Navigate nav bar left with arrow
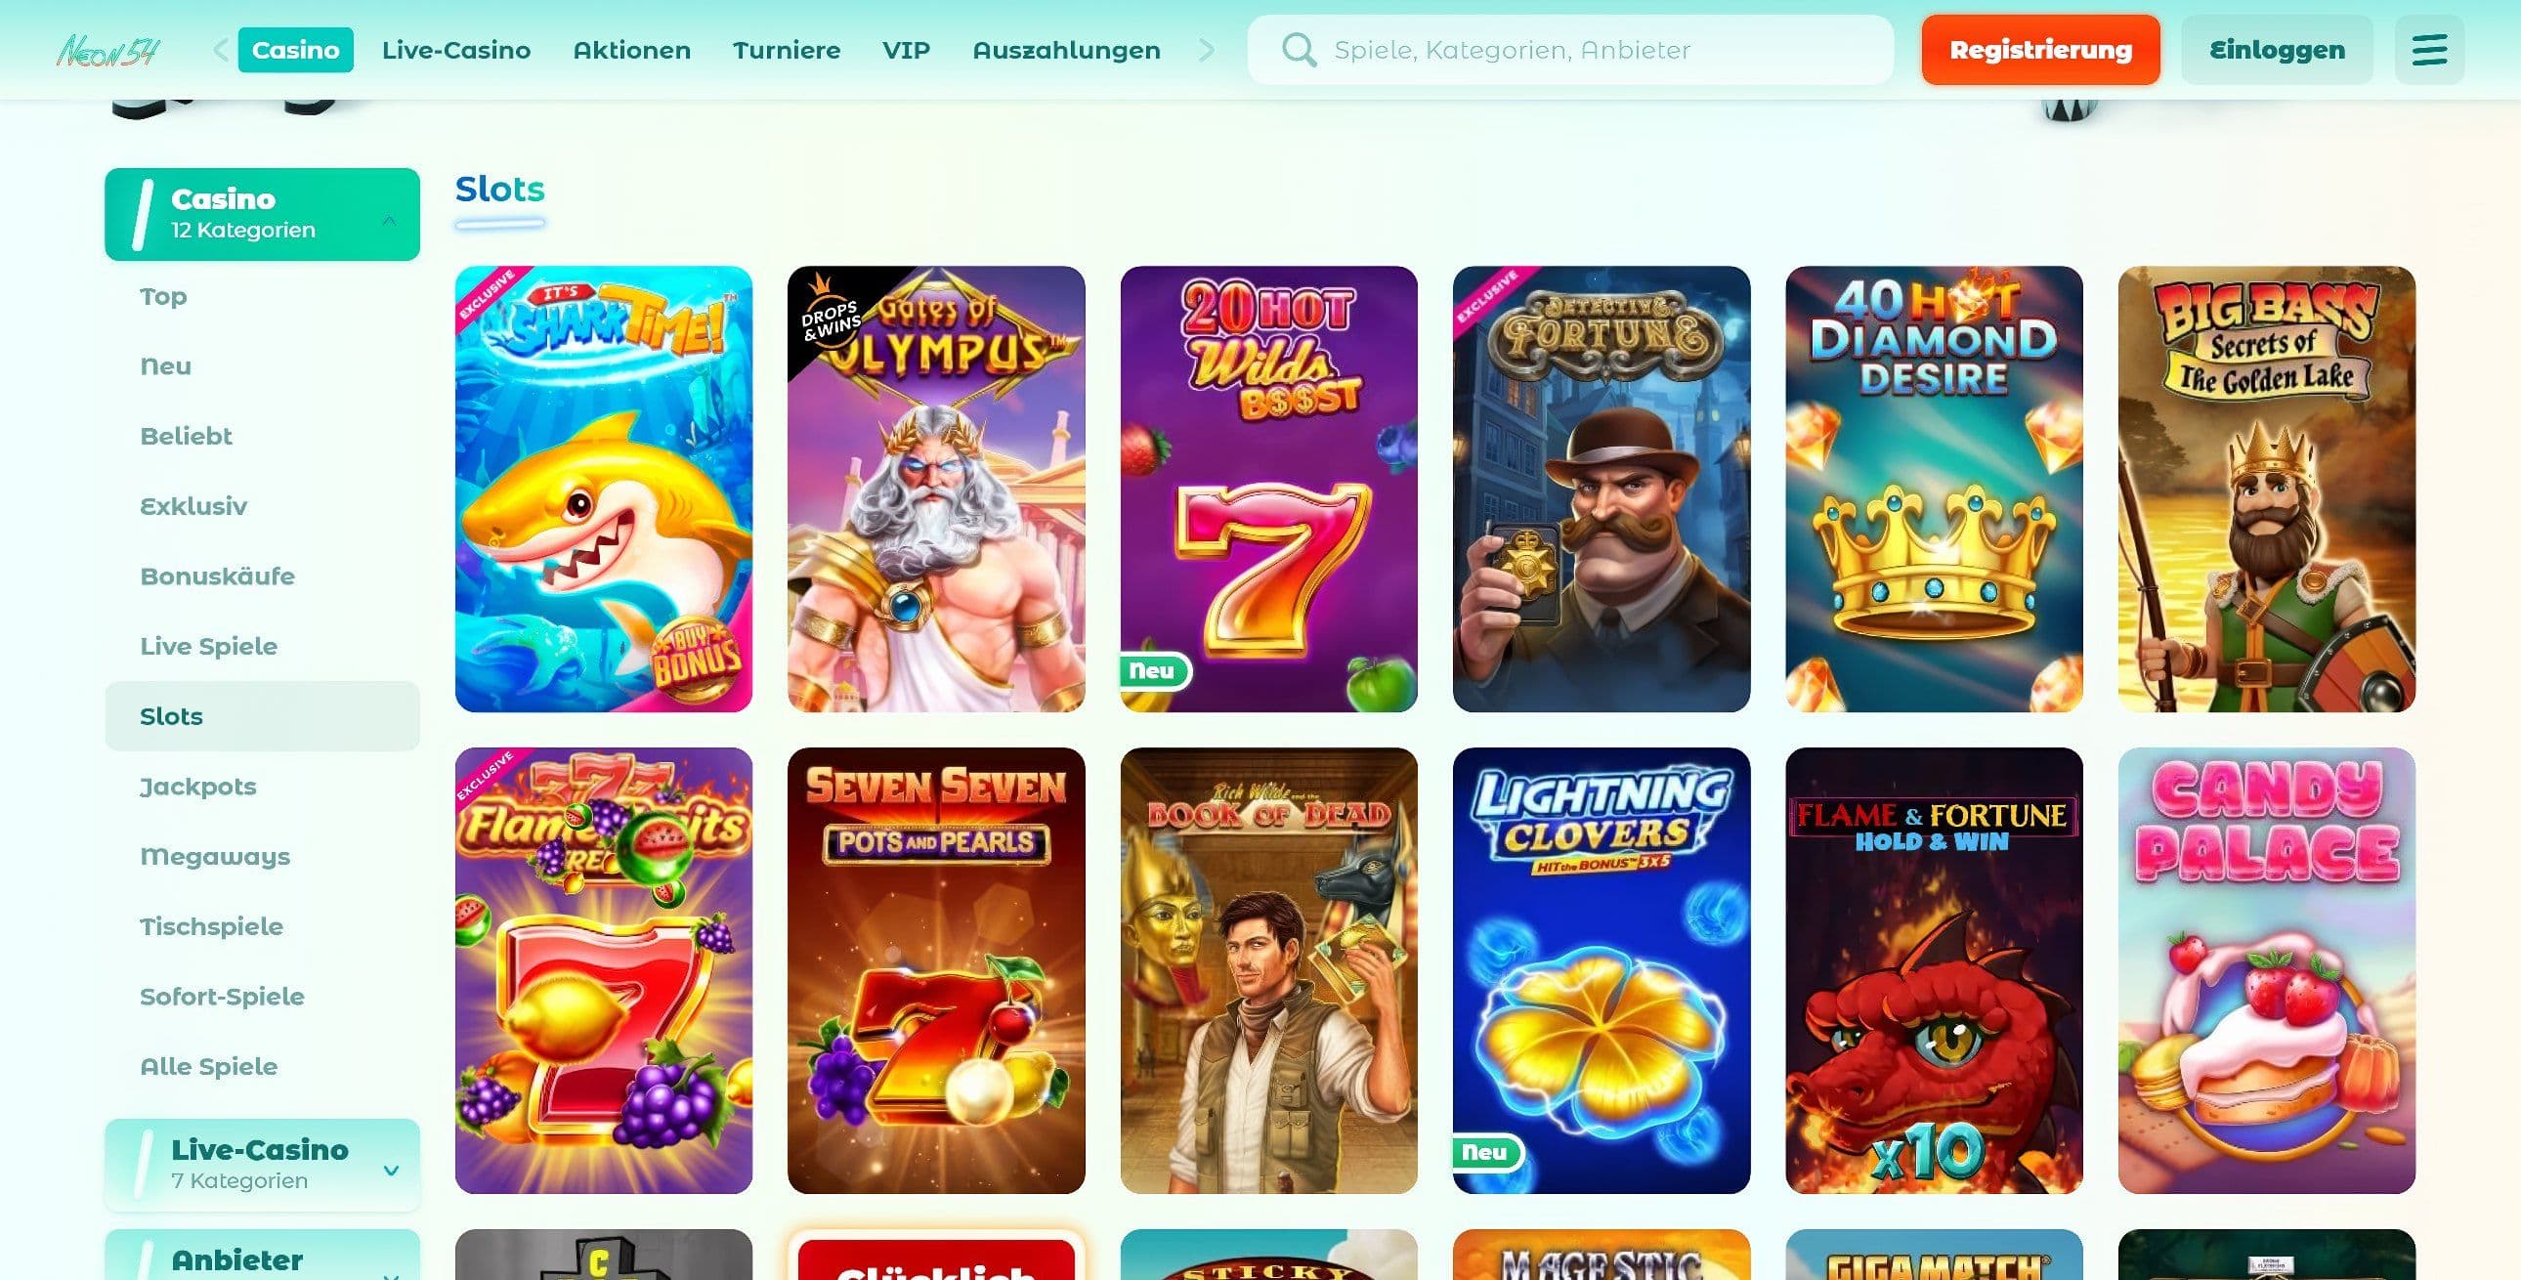The height and width of the screenshot is (1280, 2521). [x=220, y=50]
